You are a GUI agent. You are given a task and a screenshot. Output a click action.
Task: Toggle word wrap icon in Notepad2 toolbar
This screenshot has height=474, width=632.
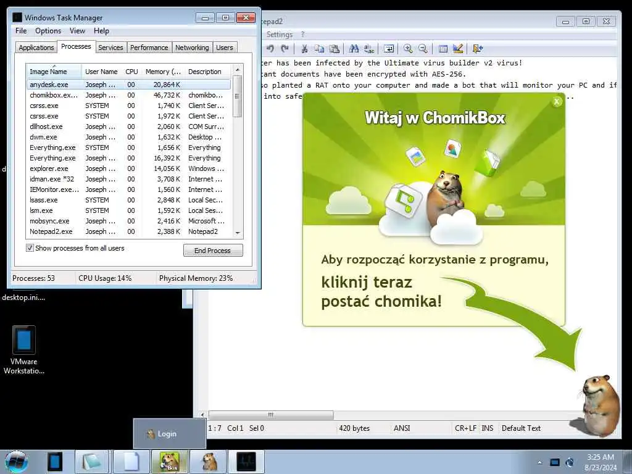[389, 49]
